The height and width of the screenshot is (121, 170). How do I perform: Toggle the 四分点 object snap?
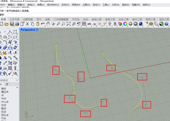click(5, 115)
